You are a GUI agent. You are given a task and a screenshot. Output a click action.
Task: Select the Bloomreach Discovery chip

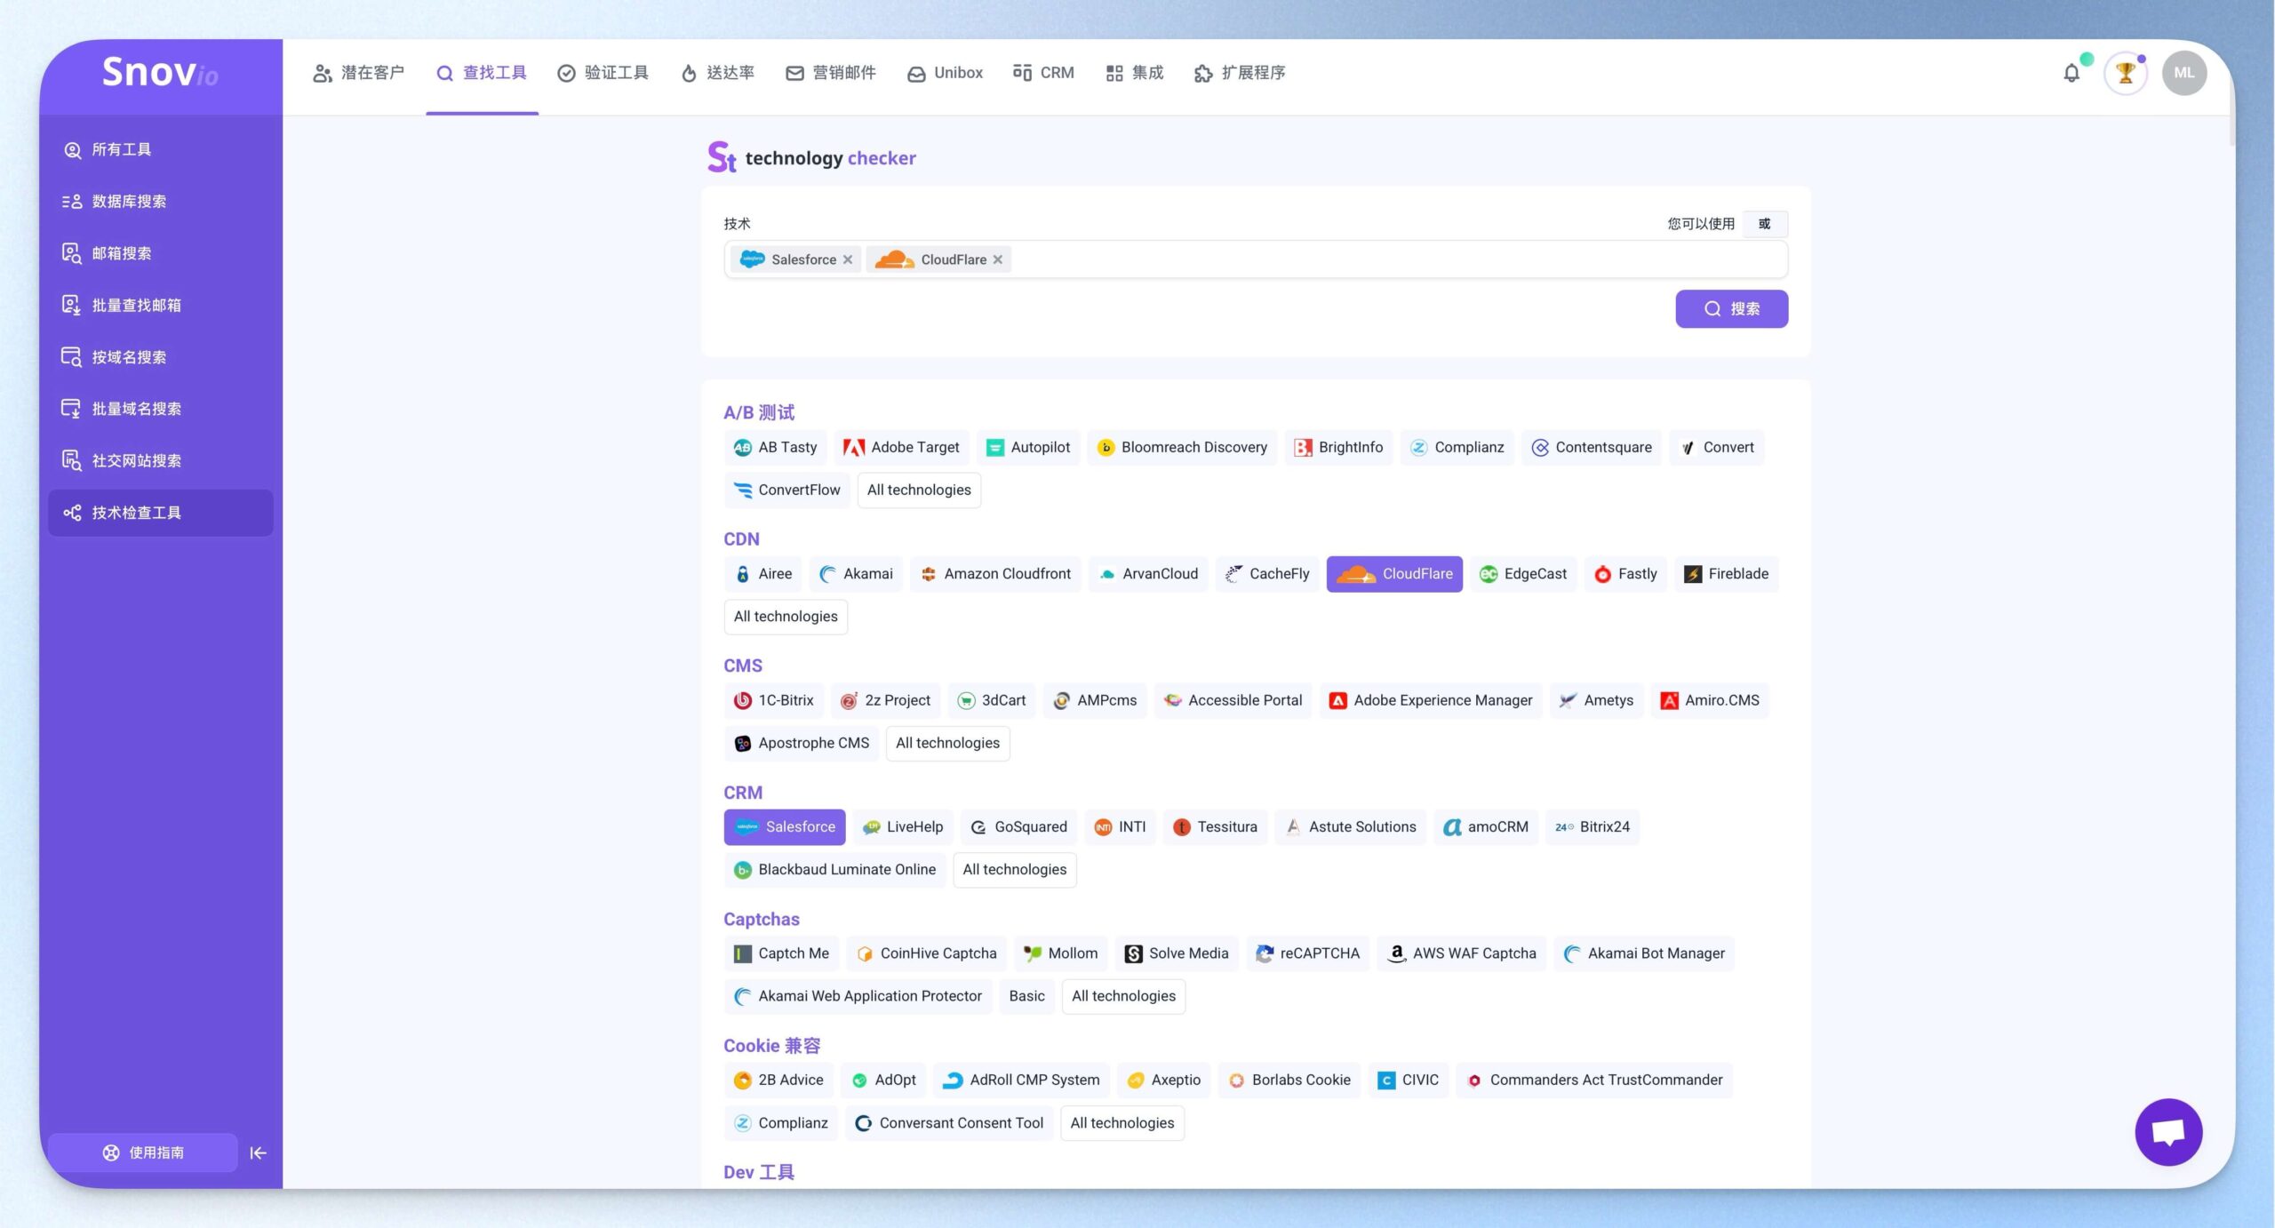1182,447
